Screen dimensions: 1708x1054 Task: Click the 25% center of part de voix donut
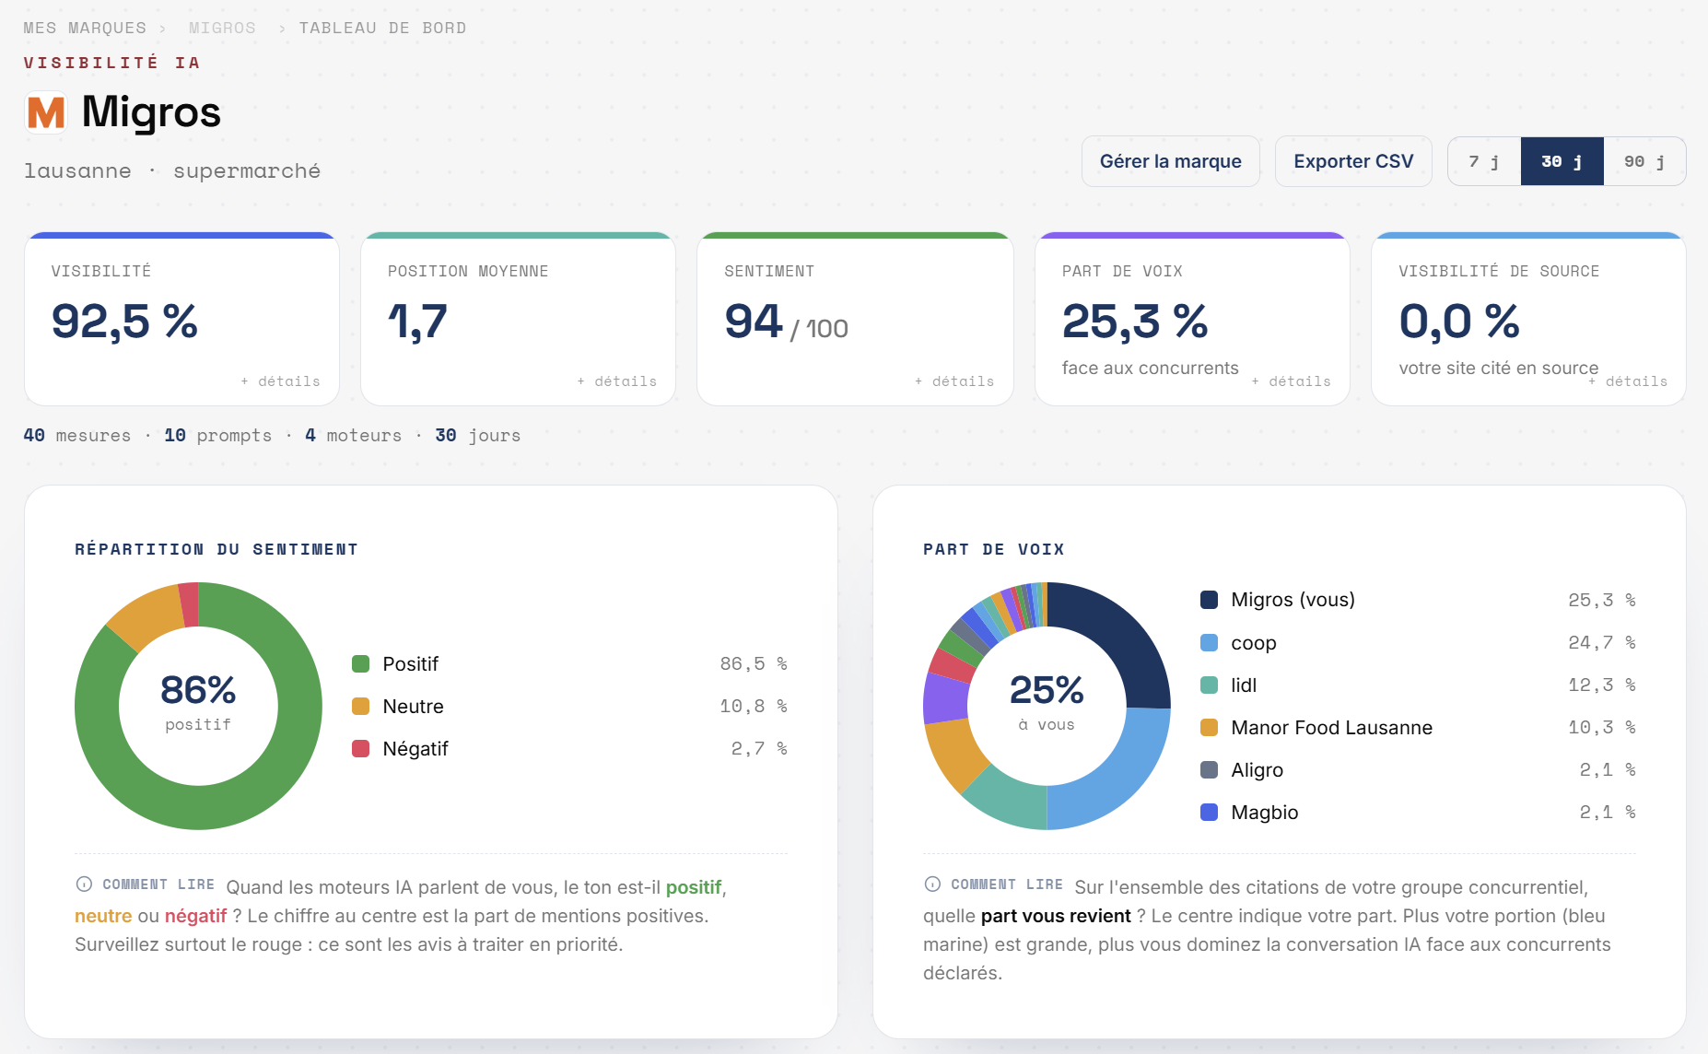point(1047,690)
